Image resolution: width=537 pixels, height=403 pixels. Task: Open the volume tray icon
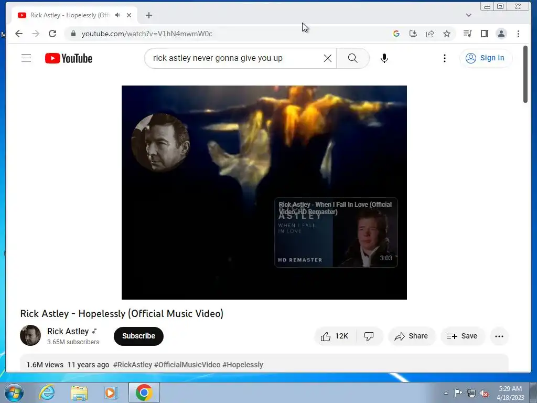[484, 394]
